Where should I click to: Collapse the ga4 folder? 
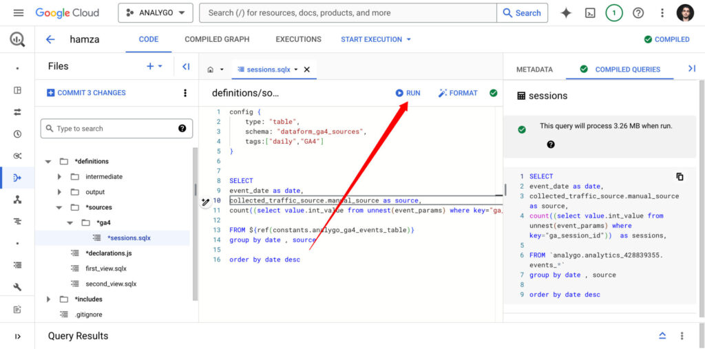point(70,223)
